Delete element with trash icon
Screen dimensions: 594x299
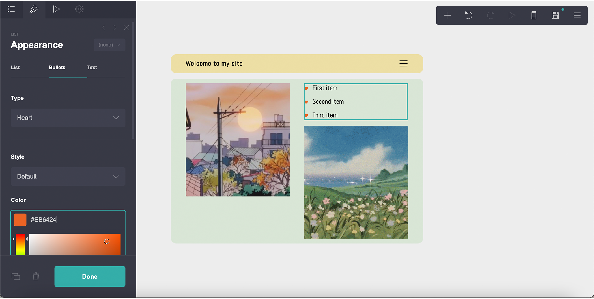point(36,276)
